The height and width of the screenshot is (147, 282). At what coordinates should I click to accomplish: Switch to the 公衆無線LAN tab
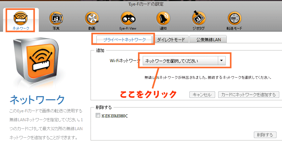pyautogui.click(x=207, y=39)
